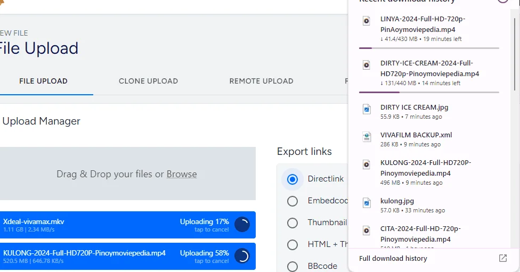Screen dimensions: 520x272
Task: Click the Upload Manager heading
Action: (x=41, y=121)
